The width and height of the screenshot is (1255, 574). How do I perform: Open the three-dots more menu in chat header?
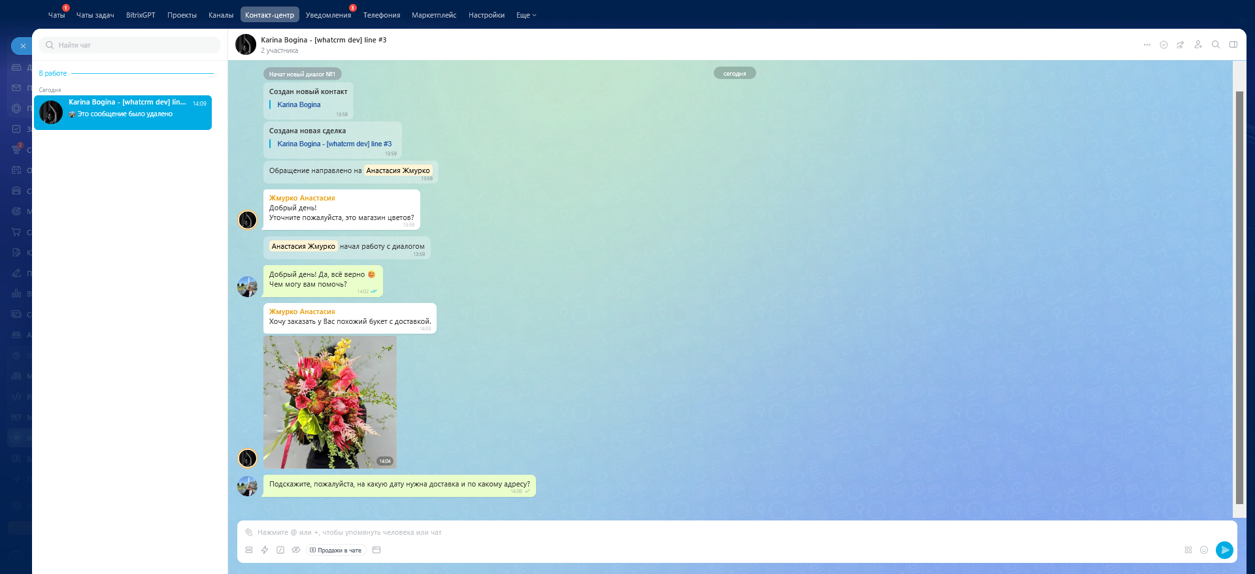(x=1147, y=44)
